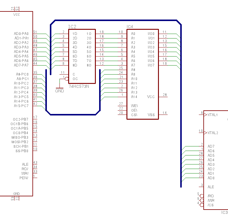Click the C latch enable pin on IC2
Image resolution: width=228 pixels, height=224 pixels.
(x=74, y=74)
